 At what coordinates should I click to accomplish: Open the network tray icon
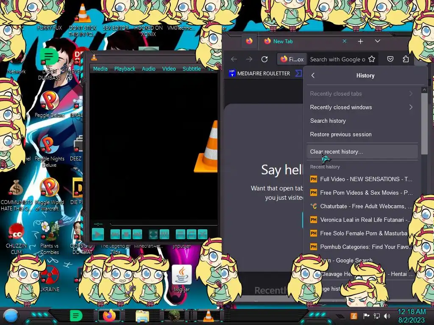coord(377,316)
